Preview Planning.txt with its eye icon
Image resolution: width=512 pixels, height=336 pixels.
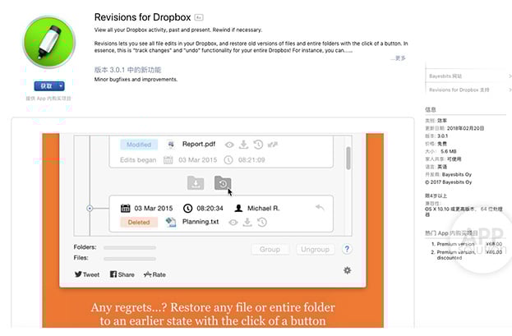pos(233,223)
